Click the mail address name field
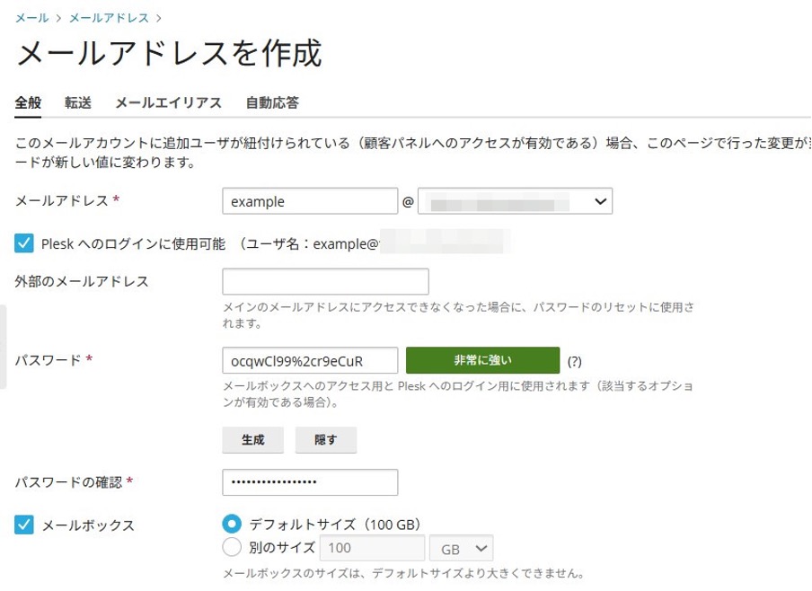This screenshot has width=812, height=591. 309,201
